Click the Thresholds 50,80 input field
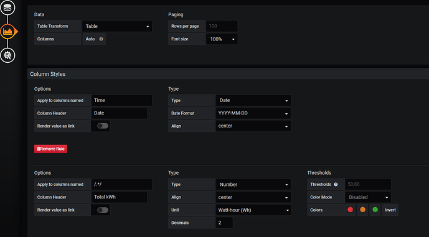Screen dimensions: 429x237 (368, 185)
